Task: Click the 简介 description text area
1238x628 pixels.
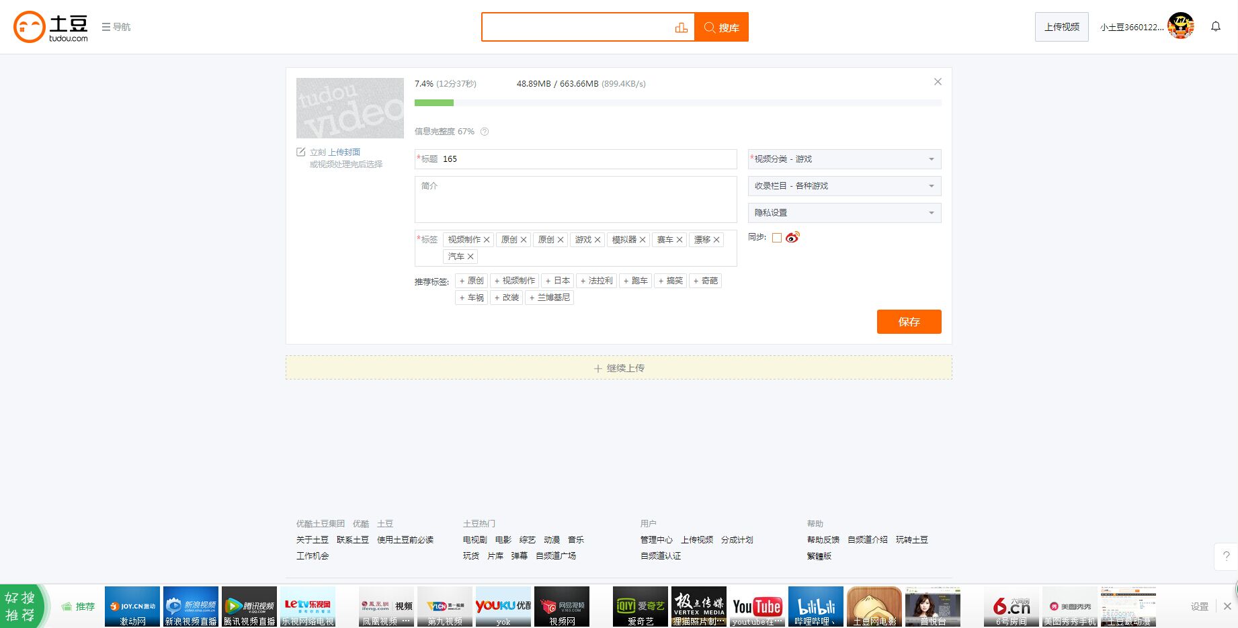Action: coord(576,199)
